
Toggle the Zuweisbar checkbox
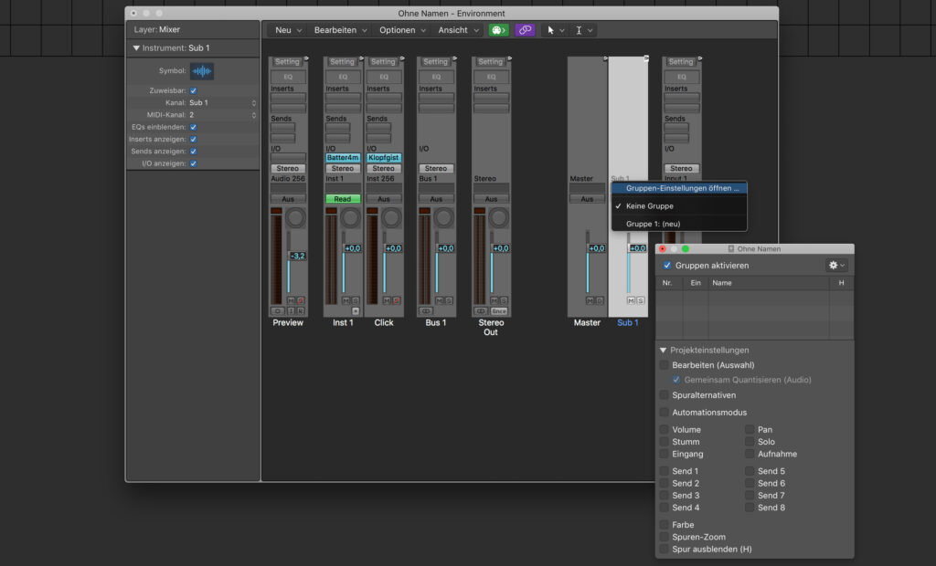click(x=194, y=90)
